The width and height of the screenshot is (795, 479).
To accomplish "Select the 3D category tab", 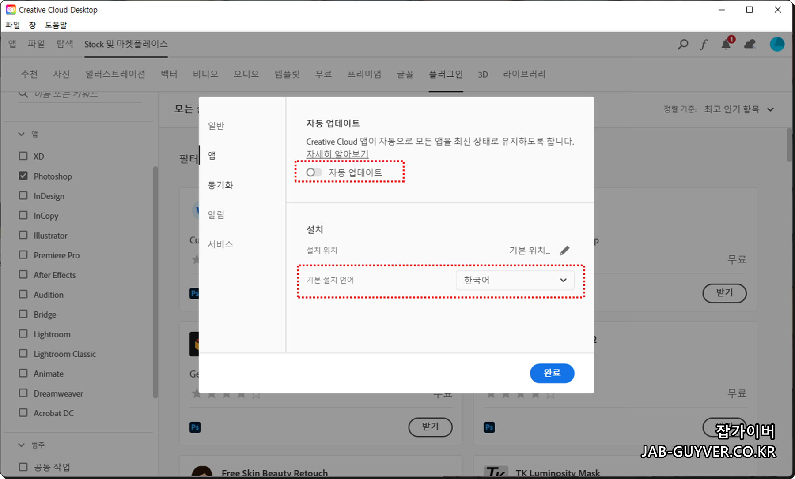I will coord(483,75).
